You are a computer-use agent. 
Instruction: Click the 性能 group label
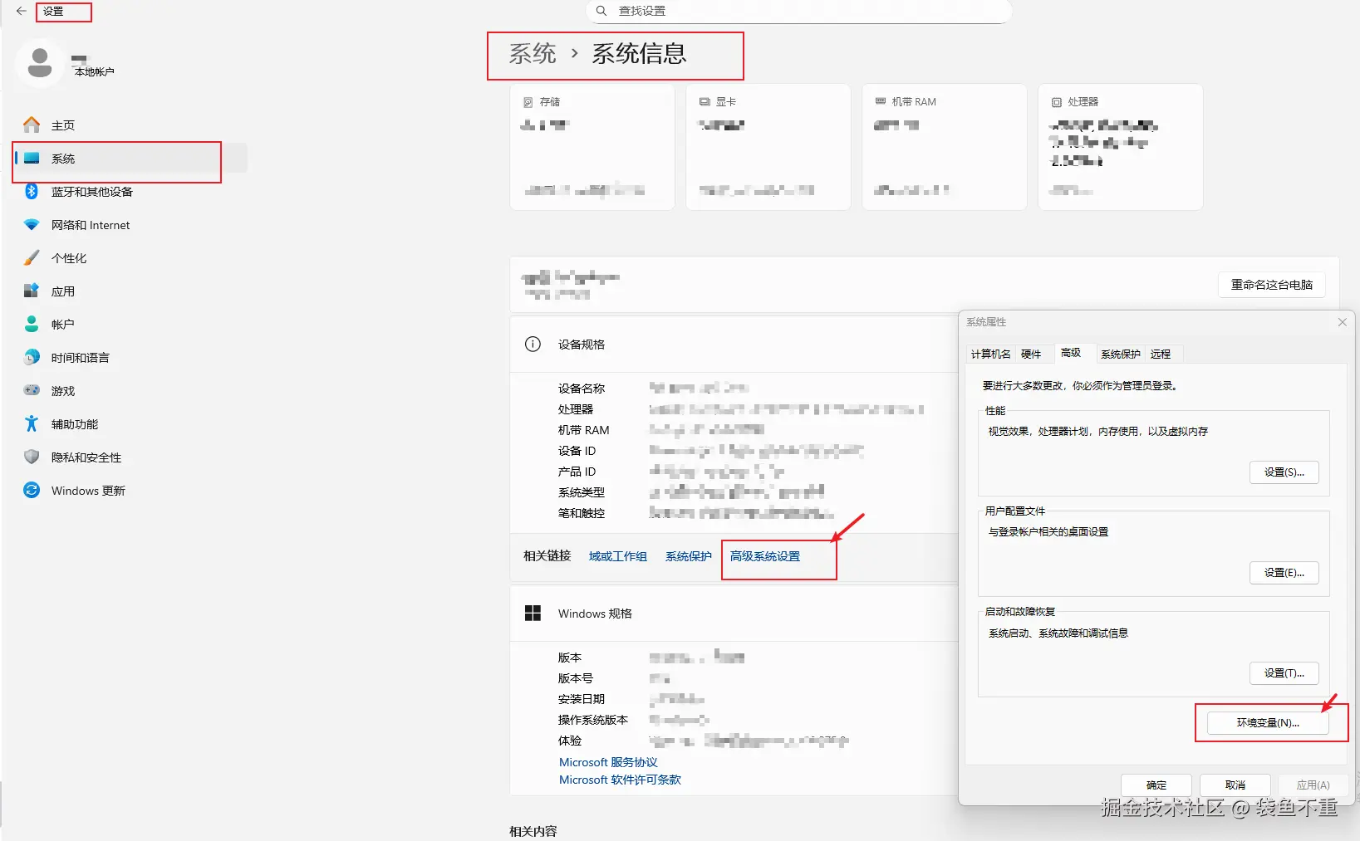point(995,411)
